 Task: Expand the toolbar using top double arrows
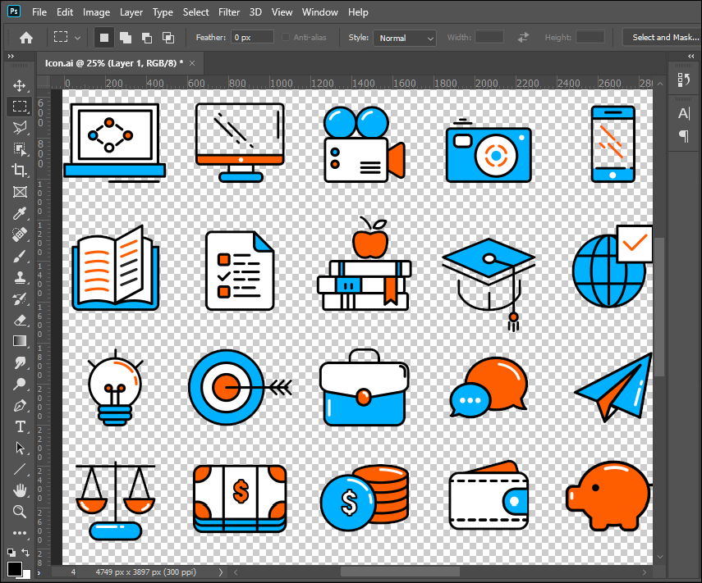pyautogui.click(x=11, y=57)
